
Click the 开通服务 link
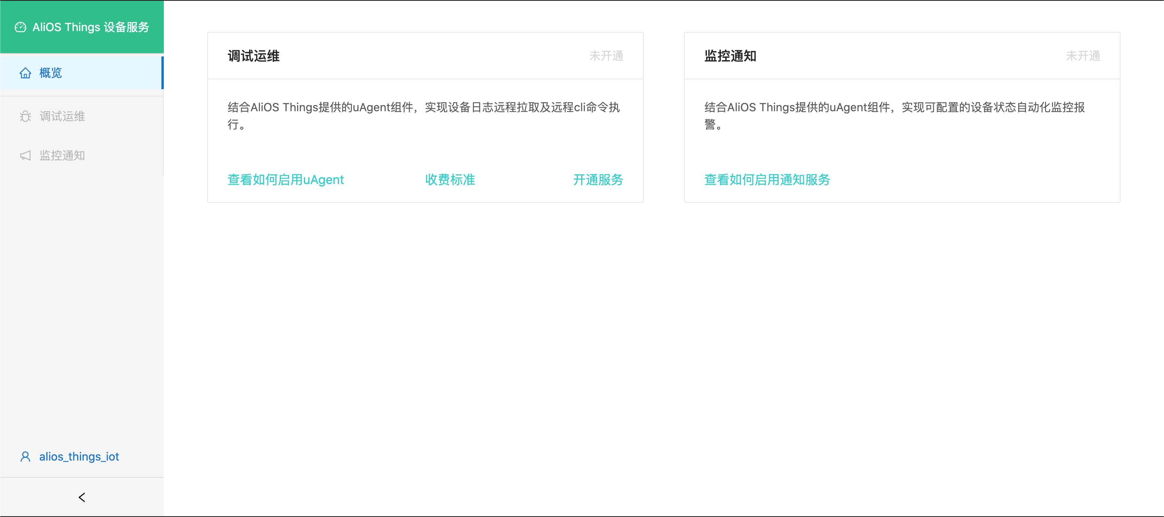tap(598, 180)
